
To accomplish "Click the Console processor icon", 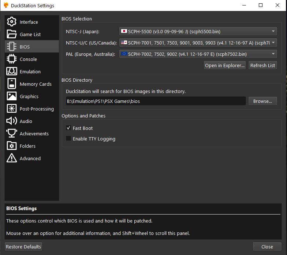I will click(12, 59).
